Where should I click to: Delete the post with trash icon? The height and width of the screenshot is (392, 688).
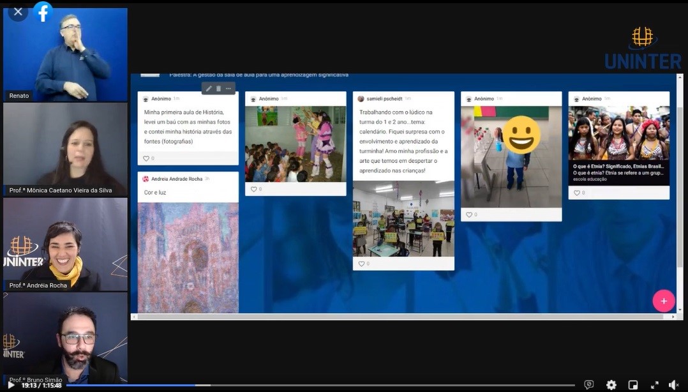click(218, 89)
